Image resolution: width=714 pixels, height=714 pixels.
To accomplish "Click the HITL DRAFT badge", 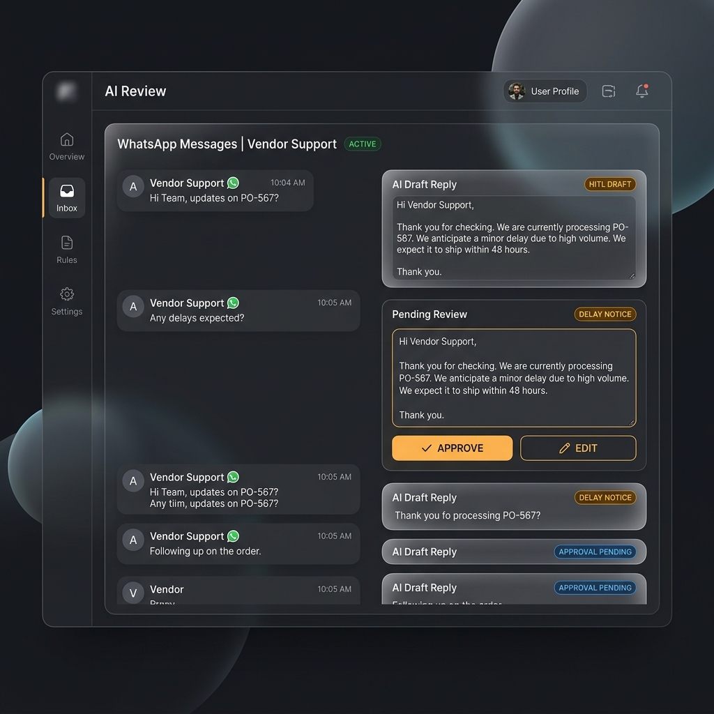I will (609, 184).
